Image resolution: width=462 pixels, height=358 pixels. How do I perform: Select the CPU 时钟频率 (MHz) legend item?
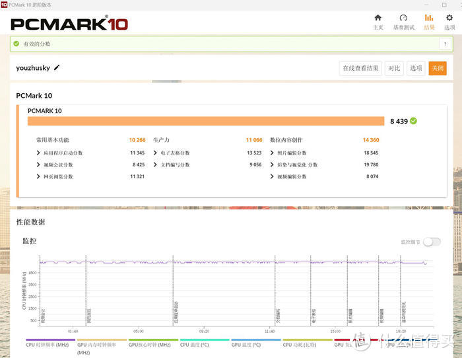(47, 345)
